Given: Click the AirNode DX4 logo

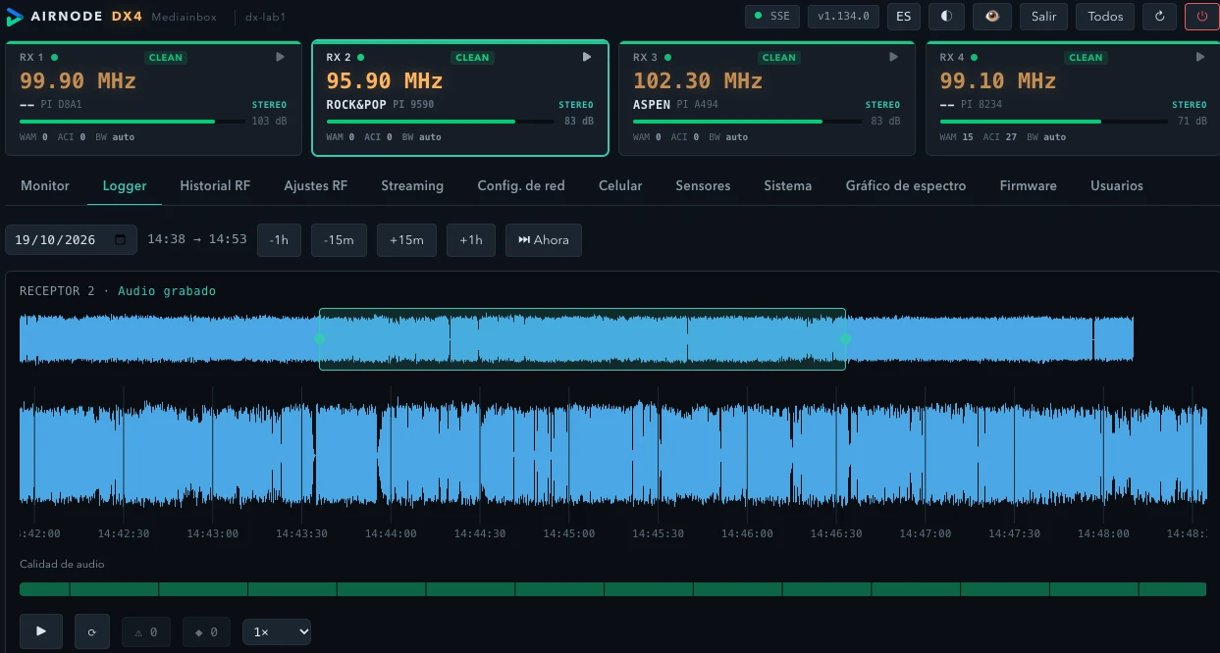Looking at the screenshot, I should click(75, 17).
